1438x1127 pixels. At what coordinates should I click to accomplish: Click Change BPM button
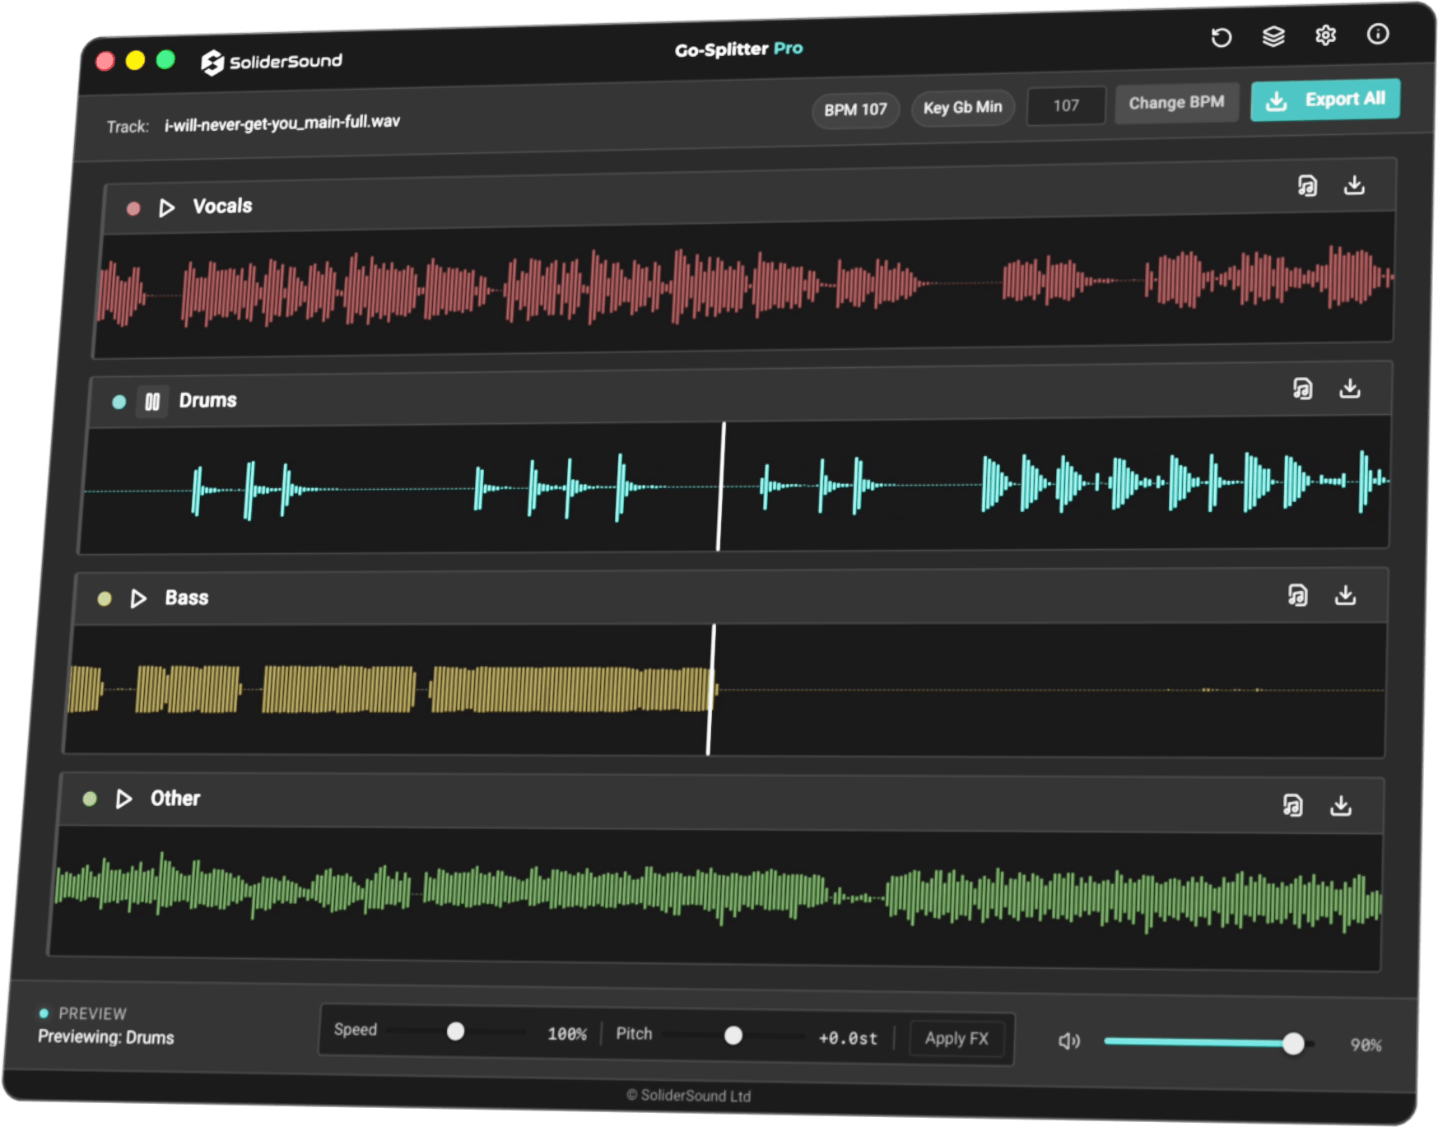click(x=1176, y=103)
